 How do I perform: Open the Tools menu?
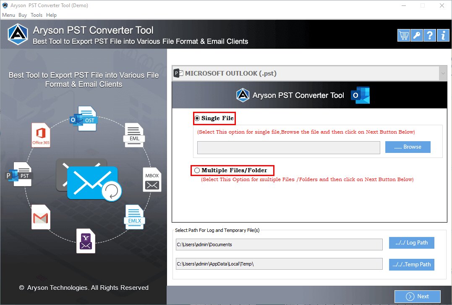37,15
